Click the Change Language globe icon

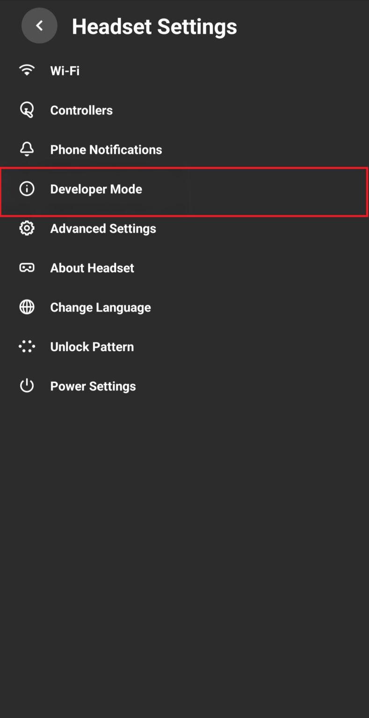(x=27, y=307)
